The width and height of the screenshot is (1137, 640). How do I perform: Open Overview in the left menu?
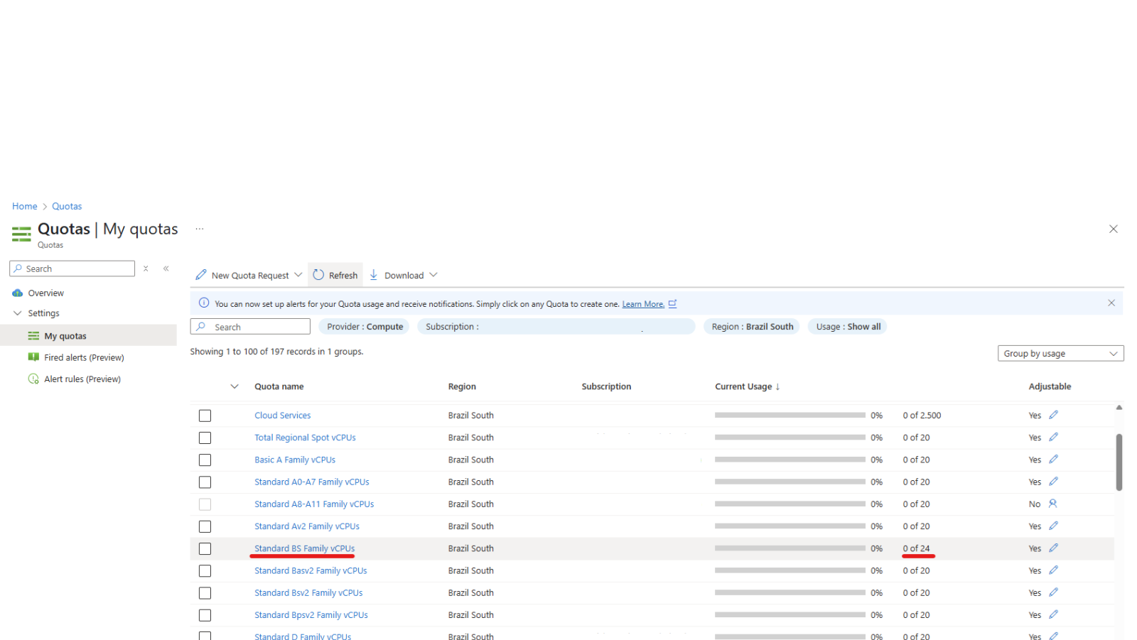tap(45, 293)
